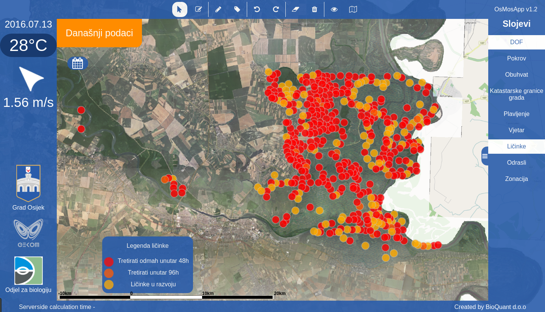545x312 pixels.
Task: Select the eraser tool
Action: tap(296, 9)
